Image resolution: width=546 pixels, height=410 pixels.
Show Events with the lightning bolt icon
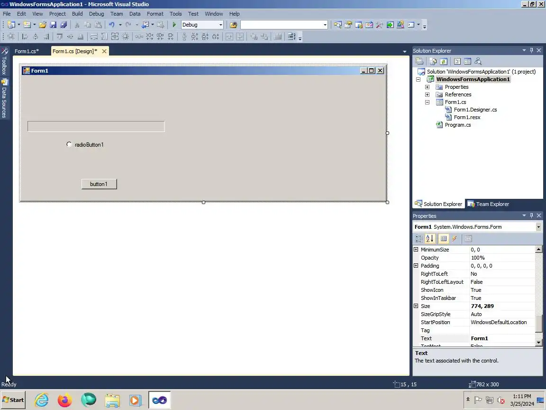[x=455, y=239]
